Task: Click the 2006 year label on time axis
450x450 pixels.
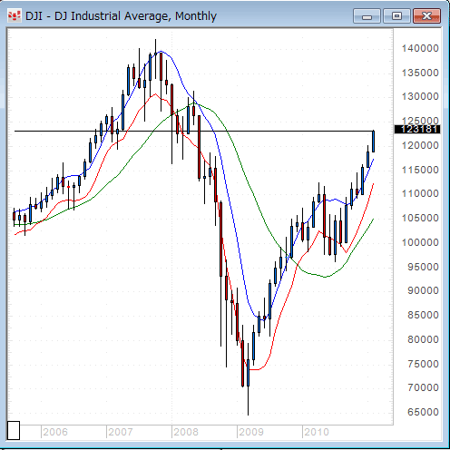Action: [55, 432]
